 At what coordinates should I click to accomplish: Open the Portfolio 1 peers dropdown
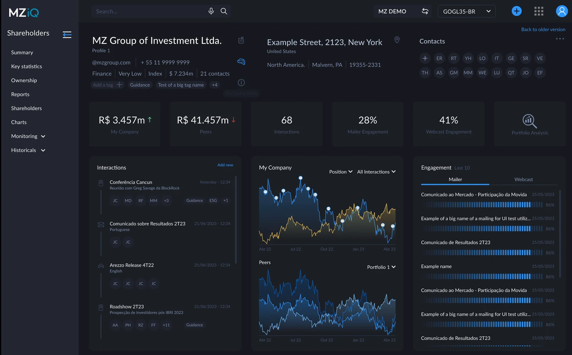tap(381, 267)
